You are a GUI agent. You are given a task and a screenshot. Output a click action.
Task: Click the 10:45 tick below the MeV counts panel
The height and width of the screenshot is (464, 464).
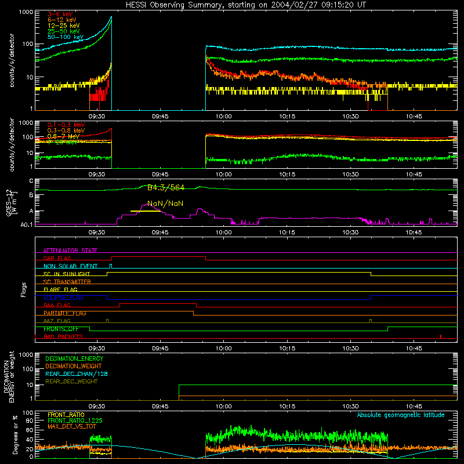click(414, 175)
